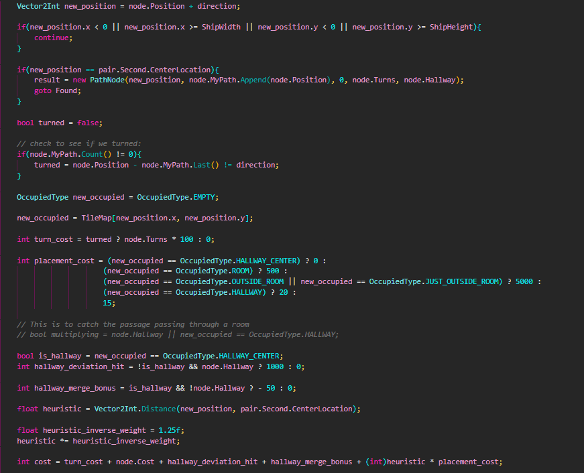Click 'OccupiedType.HALLWAY_CENTER' in placement_cost line

[239, 261]
